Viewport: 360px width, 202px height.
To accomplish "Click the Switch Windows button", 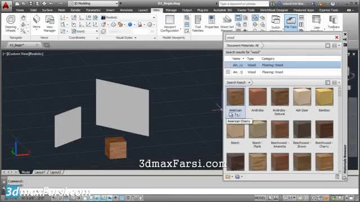I will pyautogui.click(x=275, y=23).
